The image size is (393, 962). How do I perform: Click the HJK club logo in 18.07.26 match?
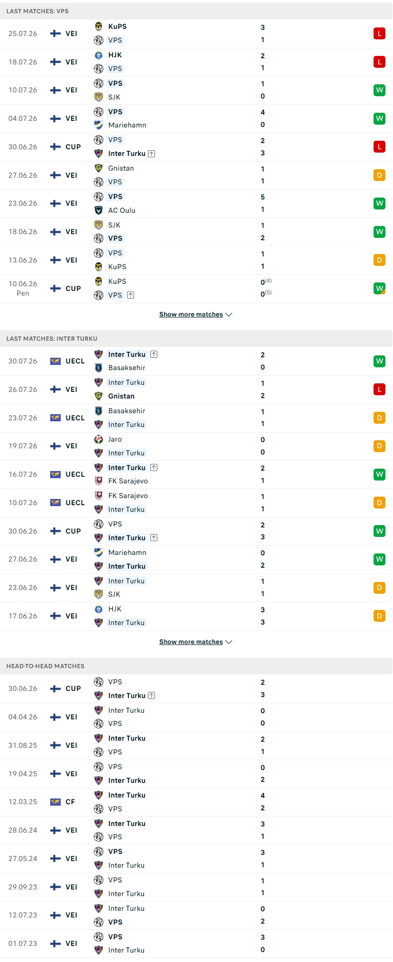99,55
